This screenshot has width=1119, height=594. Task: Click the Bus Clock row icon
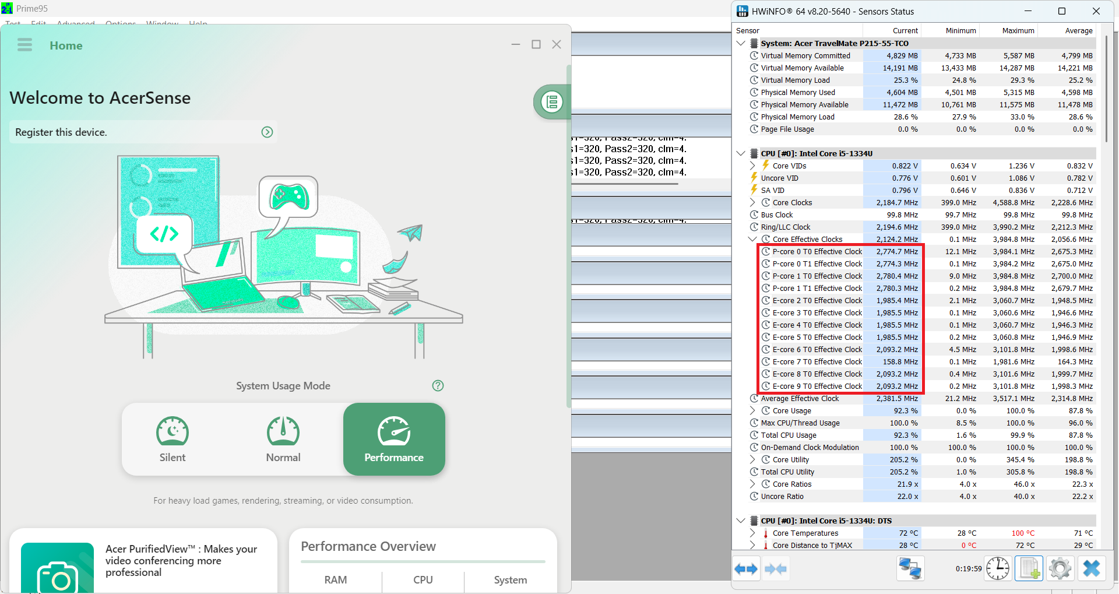(754, 215)
